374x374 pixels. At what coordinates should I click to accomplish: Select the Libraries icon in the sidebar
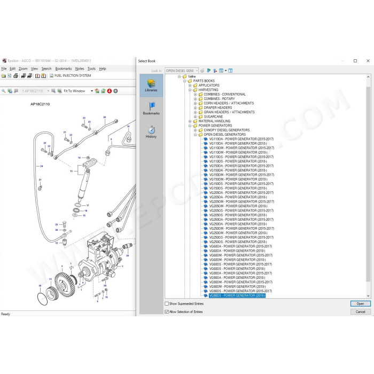tap(151, 85)
